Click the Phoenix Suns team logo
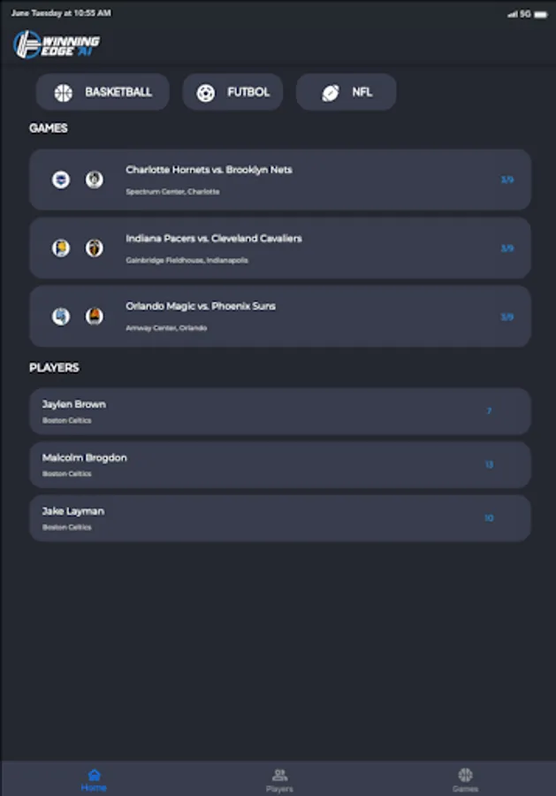Image resolution: width=556 pixels, height=796 pixels. click(93, 316)
